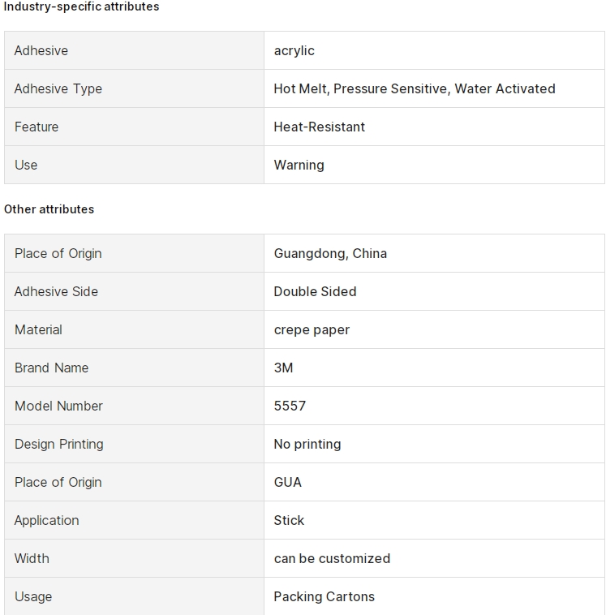
Task: Select the "GUA" origin value
Action: point(287,482)
